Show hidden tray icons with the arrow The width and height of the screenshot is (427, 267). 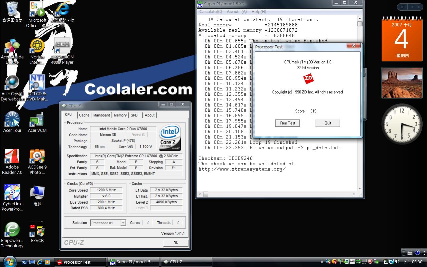coord(322,262)
